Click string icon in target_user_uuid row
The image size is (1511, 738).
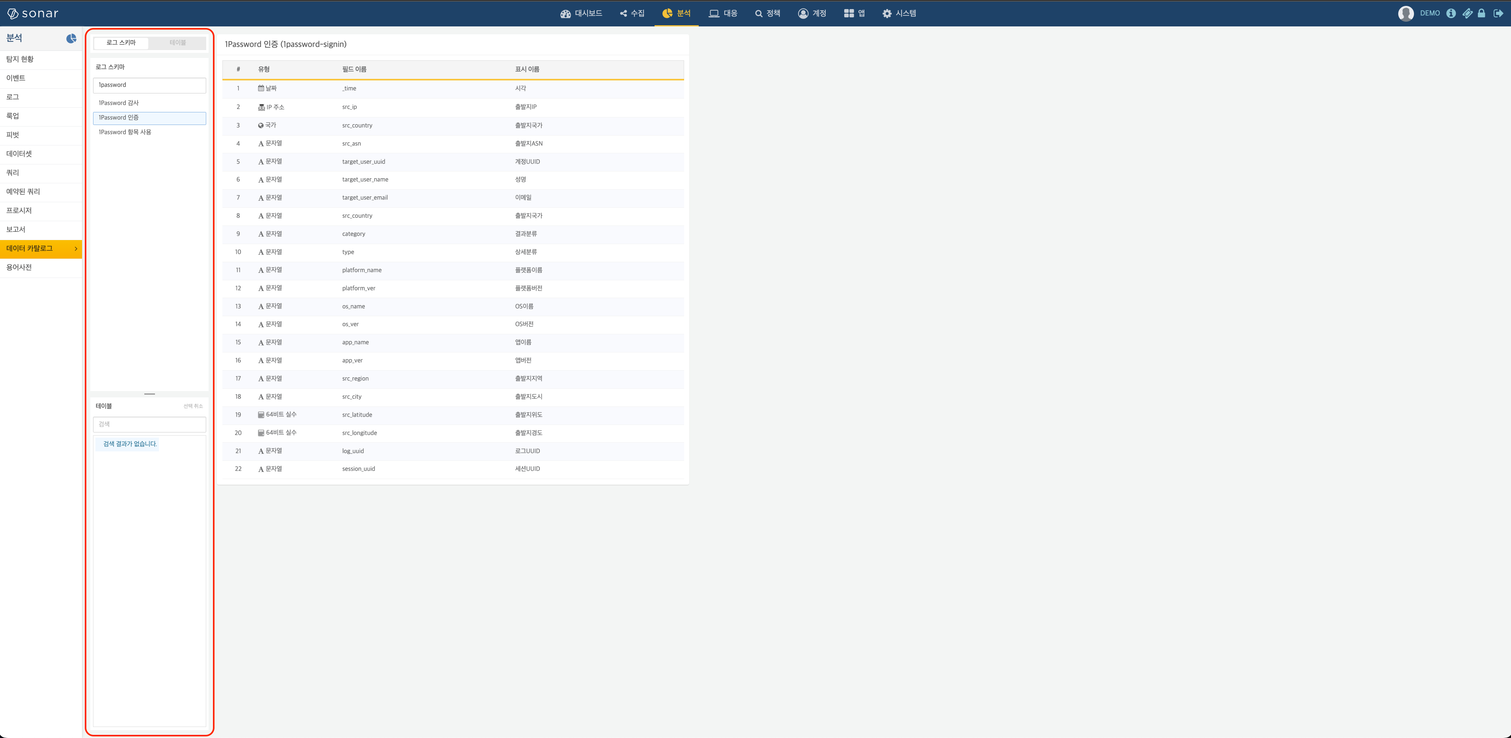tap(261, 162)
